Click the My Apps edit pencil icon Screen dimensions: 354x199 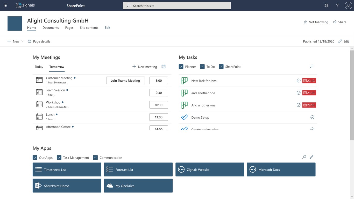coord(311,157)
